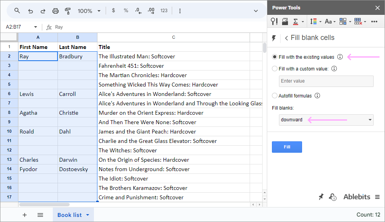Open the Ablebits hamburger menu
Viewport: 385px width, 222px height.
point(378,197)
